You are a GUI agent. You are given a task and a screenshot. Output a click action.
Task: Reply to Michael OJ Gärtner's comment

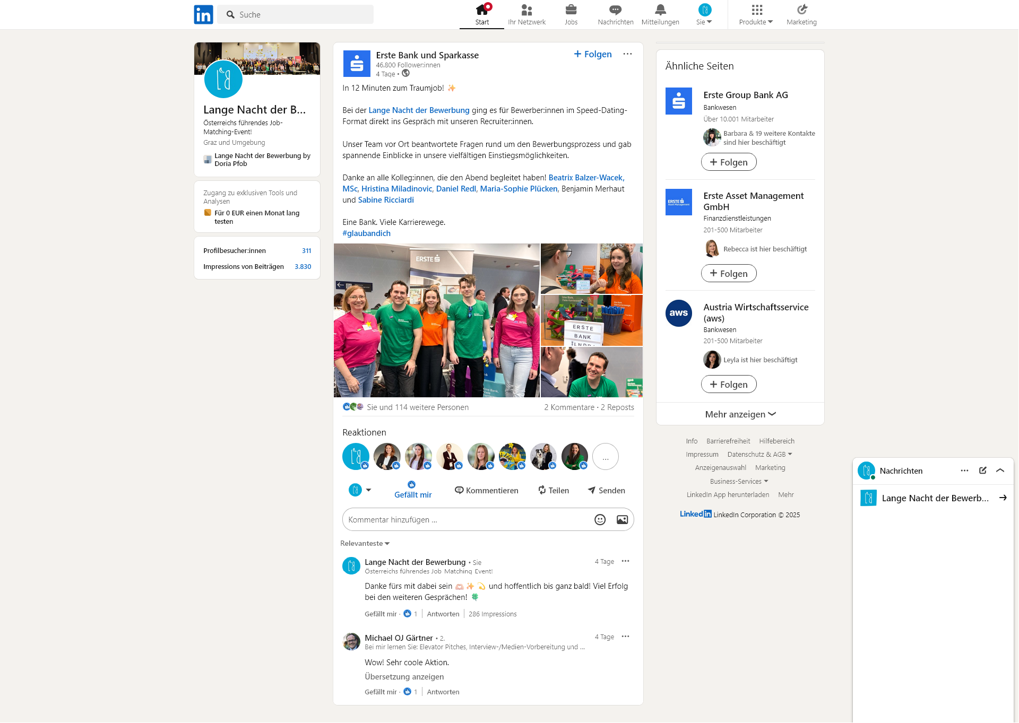point(443,692)
